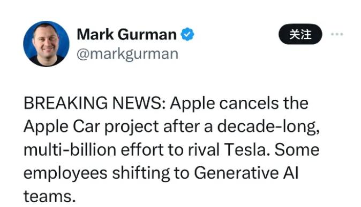Click Mark Gurman's profile avatar
This screenshot has height=207, width=361.
[x=46, y=44]
